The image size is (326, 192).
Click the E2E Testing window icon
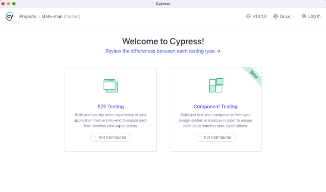click(111, 86)
